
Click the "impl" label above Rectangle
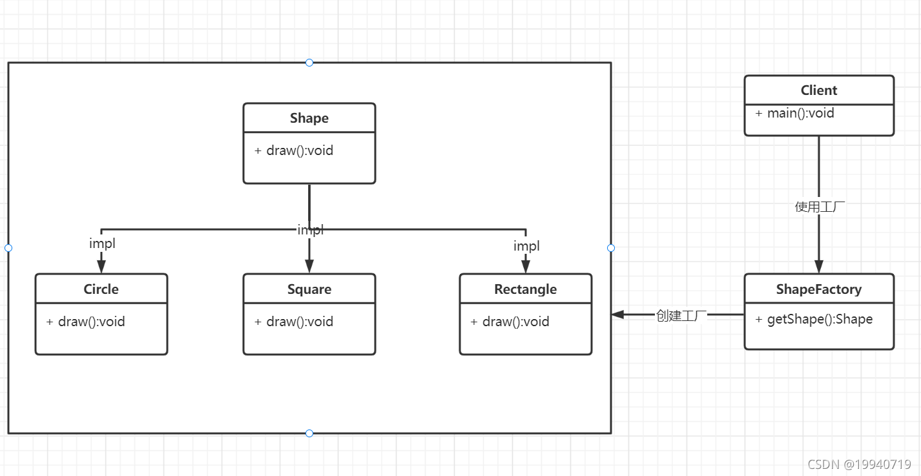coord(526,246)
